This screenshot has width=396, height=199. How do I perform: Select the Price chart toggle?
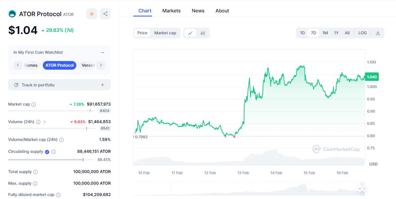click(x=142, y=33)
